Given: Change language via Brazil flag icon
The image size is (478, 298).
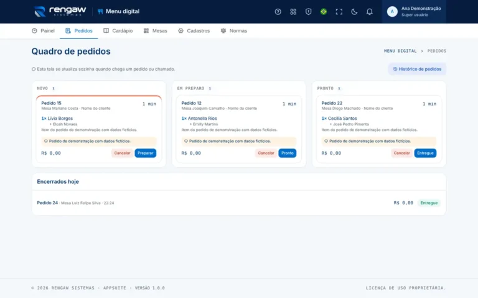Looking at the screenshot, I should pos(324,12).
